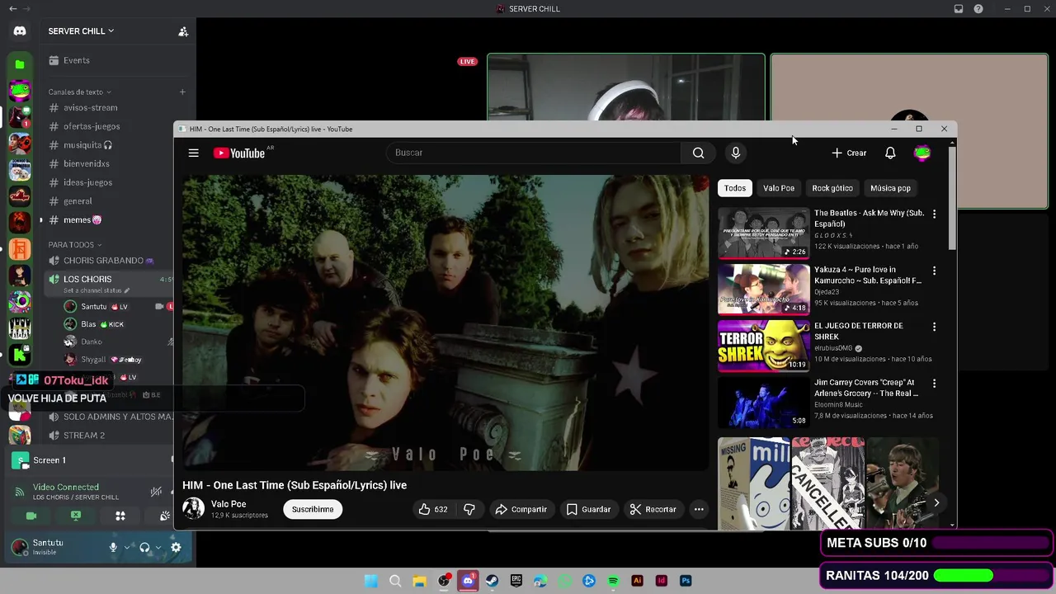The image size is (1056, 594).
Task: Open three-dot menu for Yakuza 4 video
Action: coord(934,271)
